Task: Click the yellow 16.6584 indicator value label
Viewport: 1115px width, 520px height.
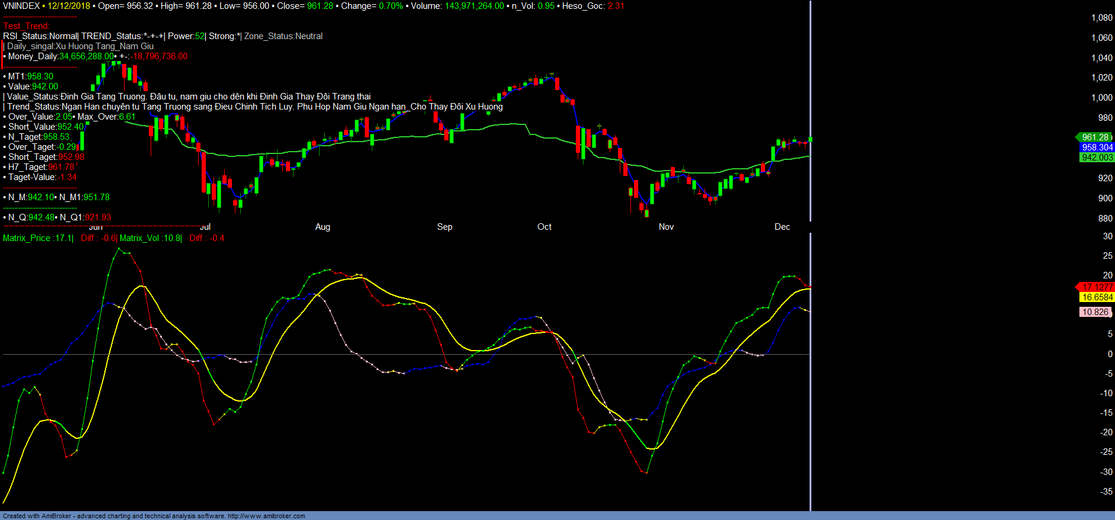Action: (x=1097, y=297)
